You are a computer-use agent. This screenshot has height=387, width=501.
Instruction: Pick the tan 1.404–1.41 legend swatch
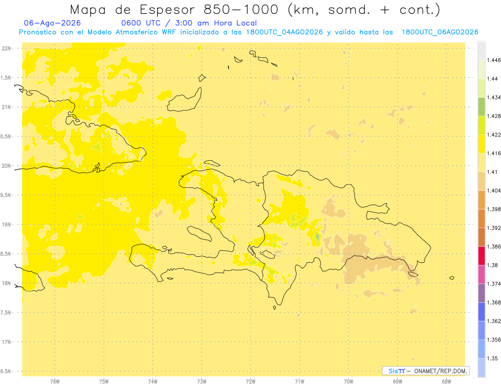click(x=481, y=181)
